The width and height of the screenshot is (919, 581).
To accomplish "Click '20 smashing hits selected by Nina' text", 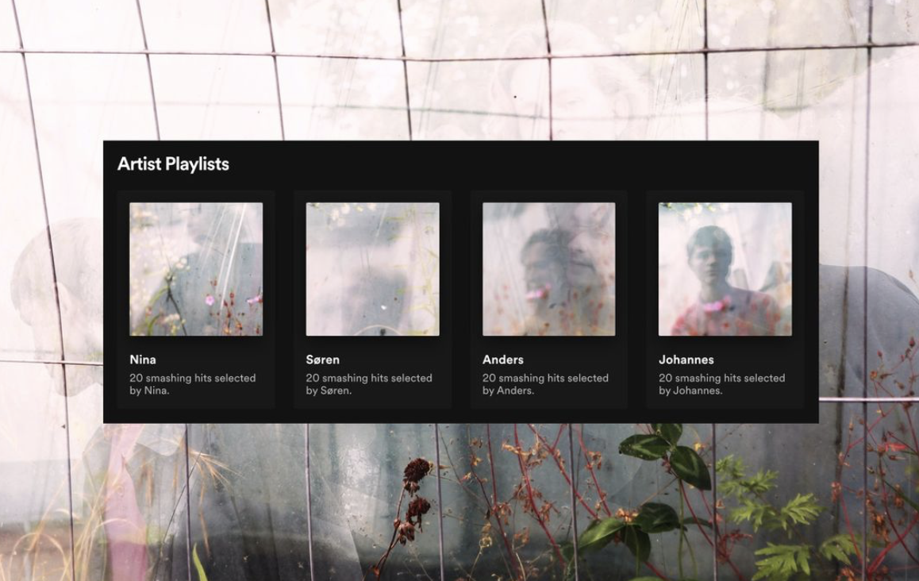I will (192, 384).
